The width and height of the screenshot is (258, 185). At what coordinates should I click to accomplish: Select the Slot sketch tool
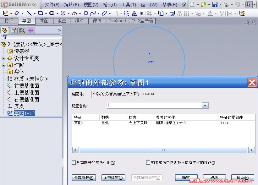point(52,13)
